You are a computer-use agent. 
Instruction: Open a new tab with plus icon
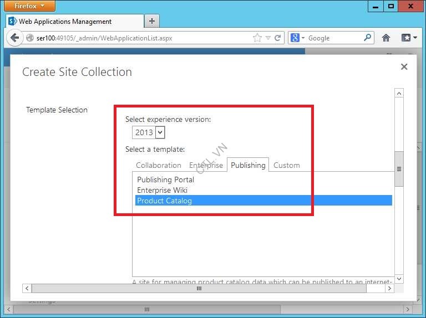click(x=151, y=21)
